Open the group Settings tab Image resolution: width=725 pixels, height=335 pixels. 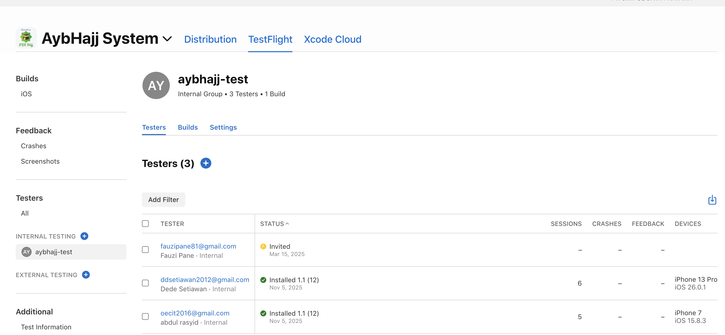223,127
